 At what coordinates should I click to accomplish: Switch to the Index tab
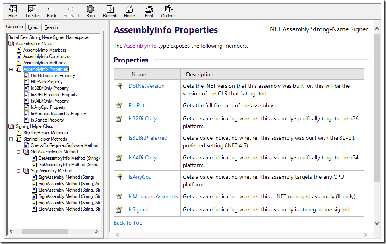pyautogui.click(x=33, y=27)
